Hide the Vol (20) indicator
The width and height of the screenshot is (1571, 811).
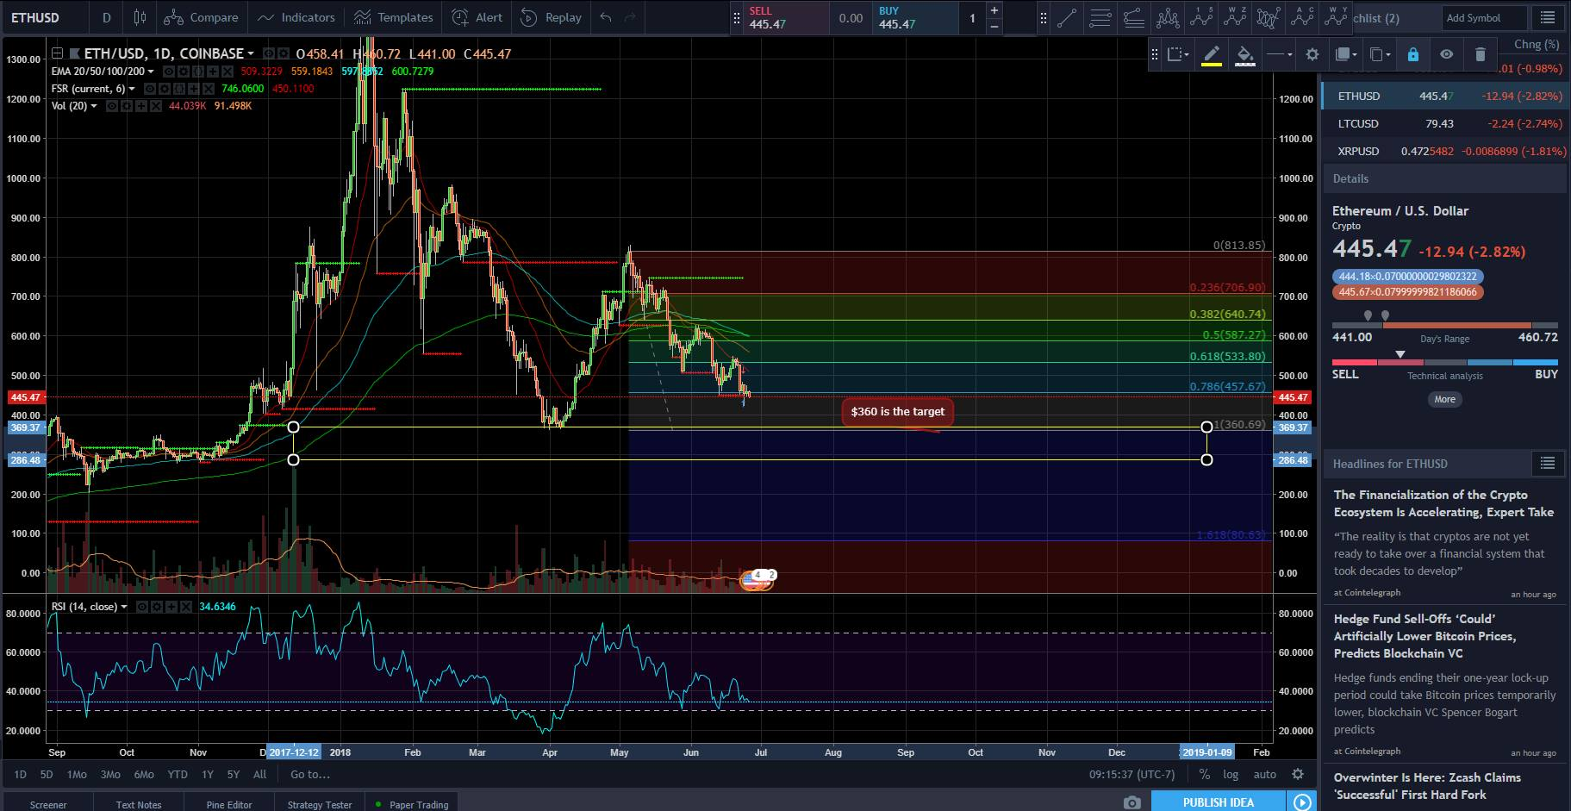point(112,106)
